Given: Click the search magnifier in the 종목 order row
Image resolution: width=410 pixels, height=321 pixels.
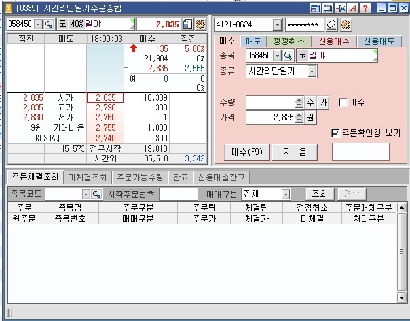Looking at the screenshot, I should [288, 56].
